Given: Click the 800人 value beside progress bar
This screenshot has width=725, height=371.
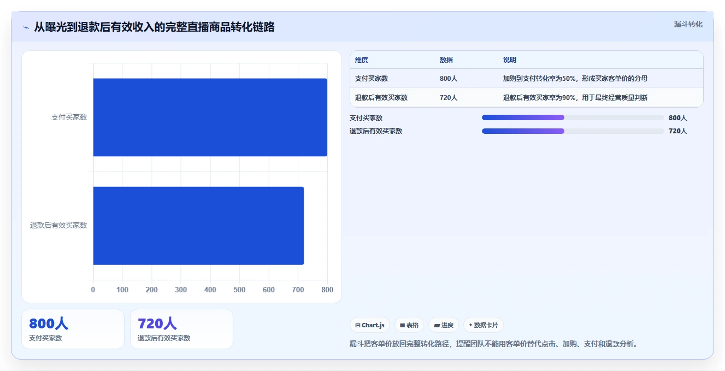Looking at the screenshot, I should coord(677,118).
